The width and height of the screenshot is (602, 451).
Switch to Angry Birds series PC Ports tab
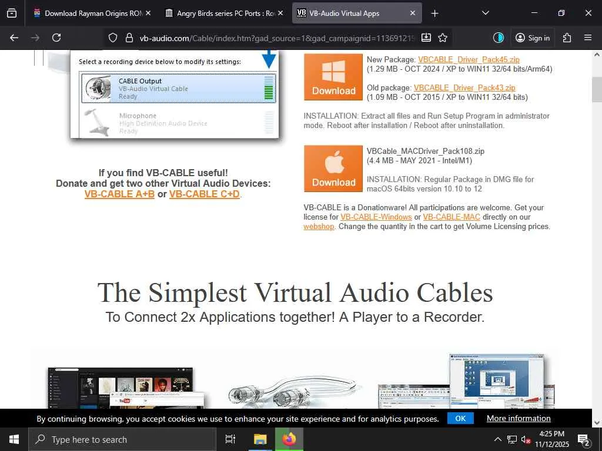(224, 13)
